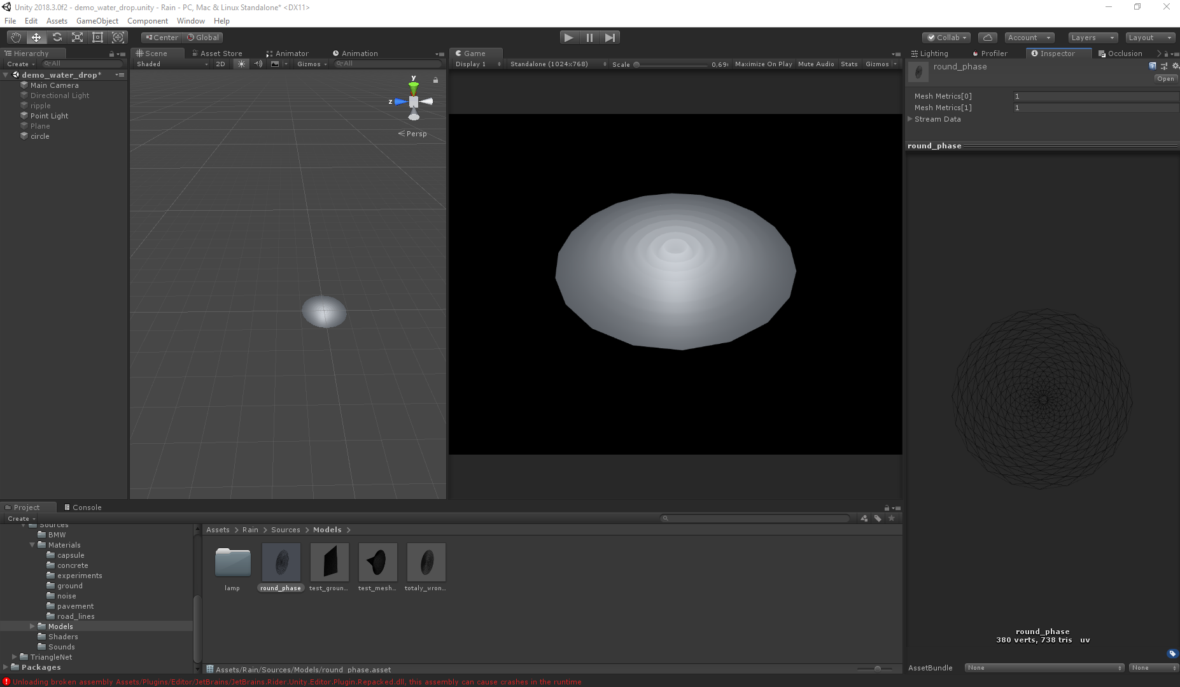Open Standalone resolution dropdown

pyautogui.click(x=558, y=64)
